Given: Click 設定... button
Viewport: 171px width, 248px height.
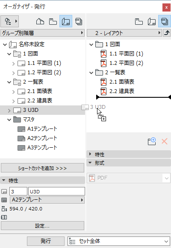Looking at the screenshot, I should (x=42, y=226).
